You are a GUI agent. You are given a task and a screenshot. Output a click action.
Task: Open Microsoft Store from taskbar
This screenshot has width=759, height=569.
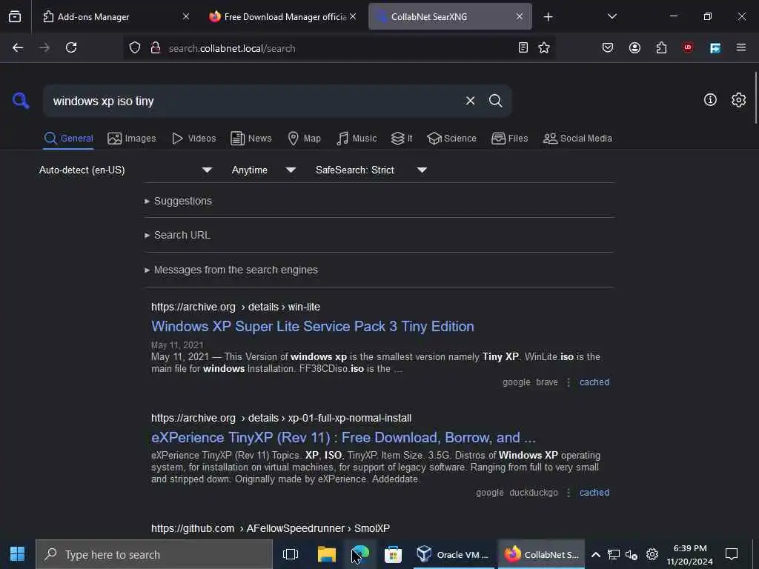point(393,554)
